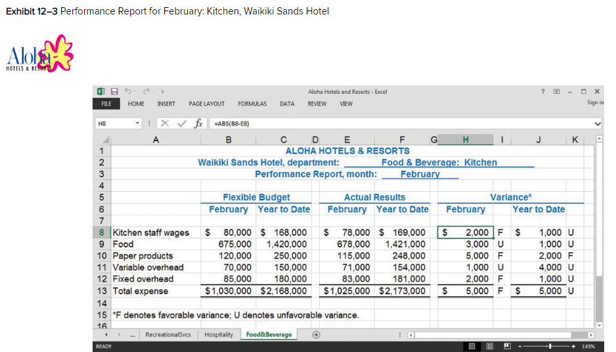Click 'Variance*' heading cell
Viewport: 616px width, 352px height.
pos(511,197)
